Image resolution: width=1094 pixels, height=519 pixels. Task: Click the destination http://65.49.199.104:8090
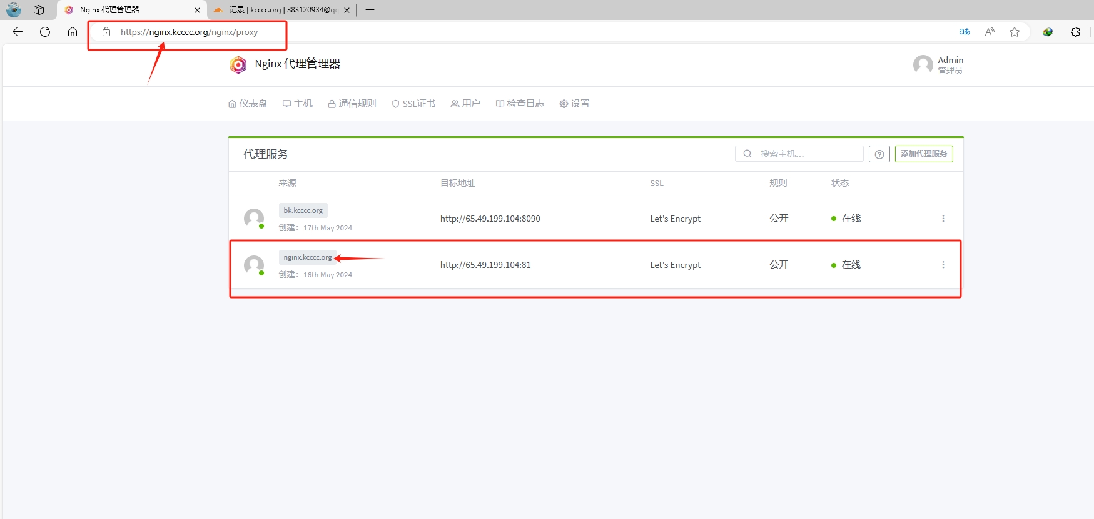(490, 219)
